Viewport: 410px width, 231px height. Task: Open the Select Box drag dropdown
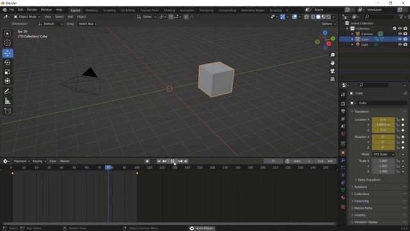coord(88,24)
